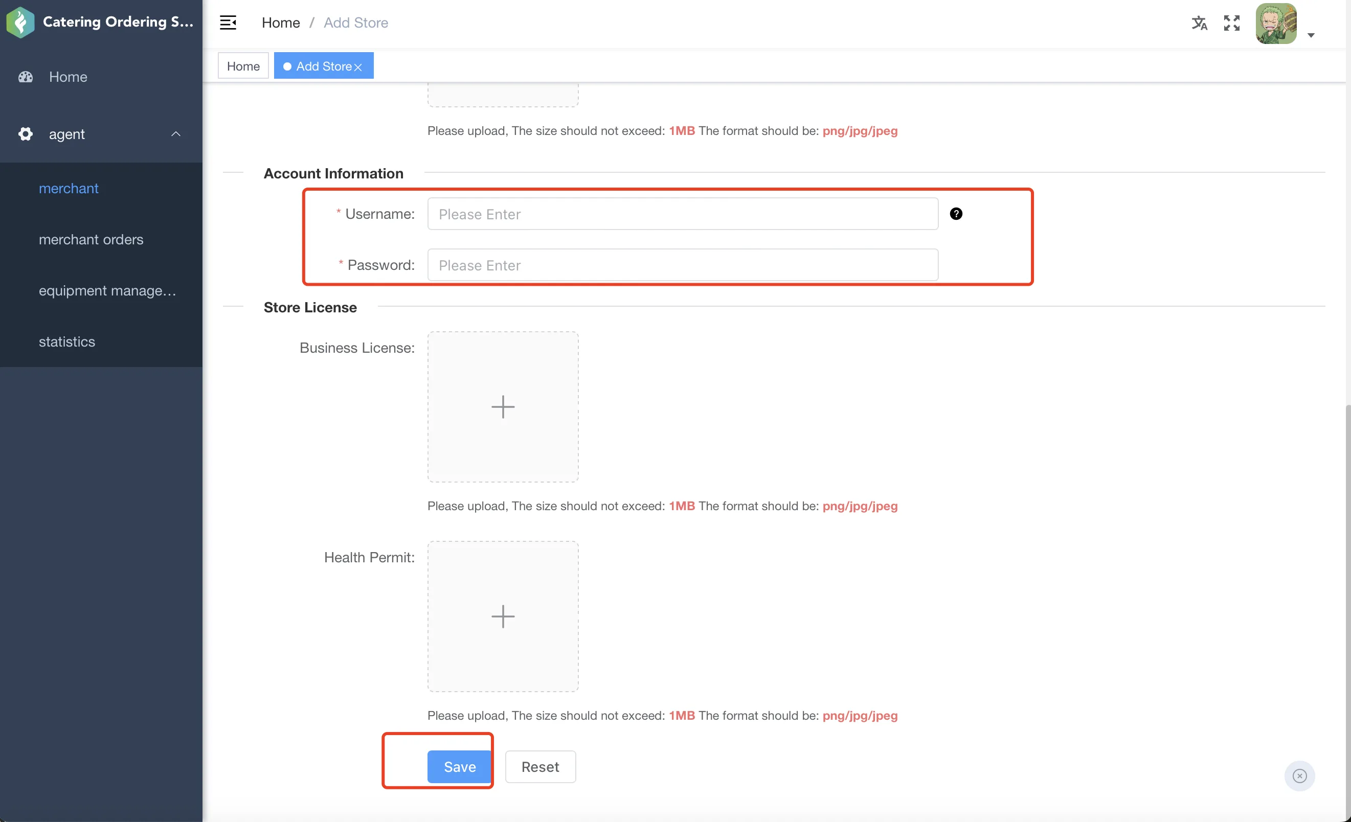Click Add Store breadcrumb text
1351x822 pixels.
pyautogui.click(x=356, y=22)
